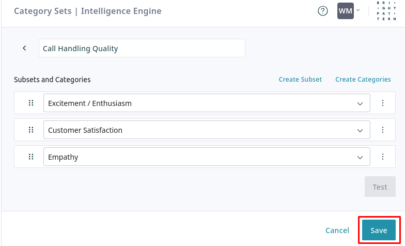Click the Call Handling Quality name field

coord(142,49)
